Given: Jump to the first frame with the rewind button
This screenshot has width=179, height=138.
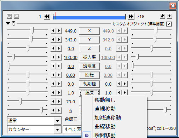Looking at the screenshot, I should (47, 16).
